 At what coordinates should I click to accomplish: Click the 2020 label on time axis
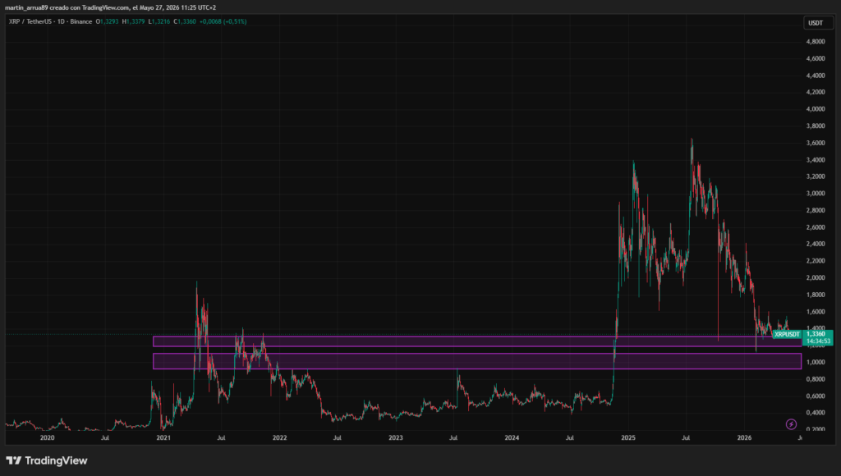pos(47,438)
